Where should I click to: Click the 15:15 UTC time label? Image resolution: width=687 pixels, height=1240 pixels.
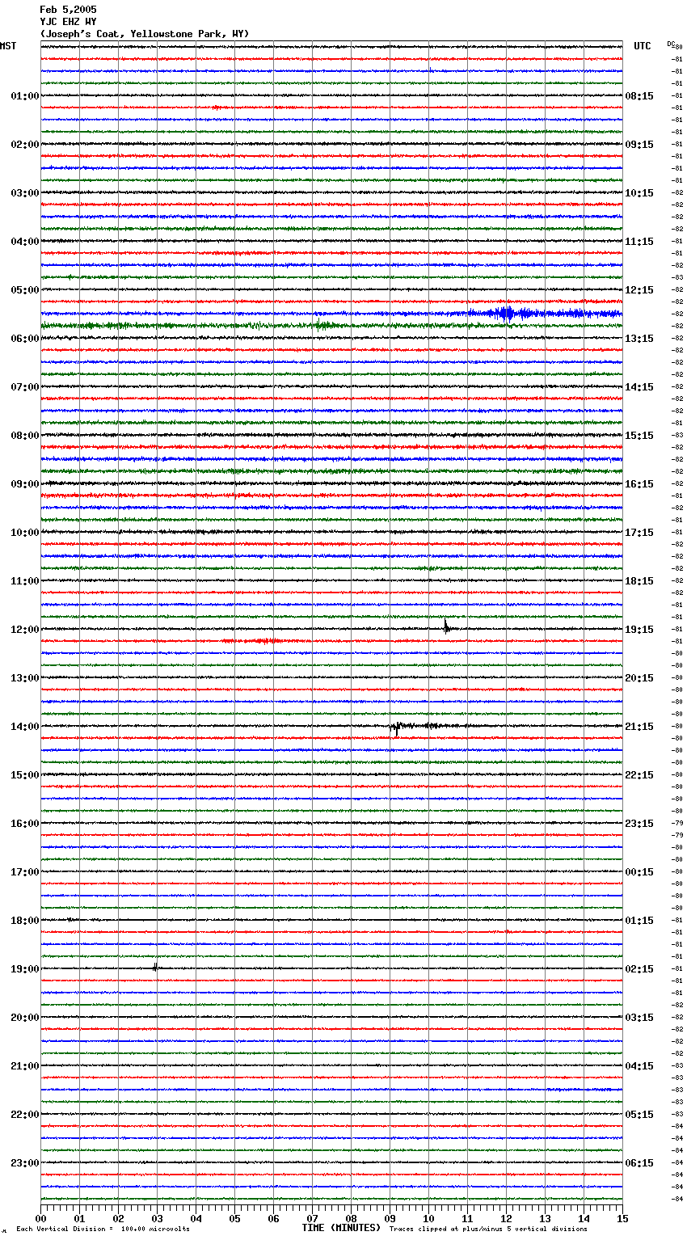pos(639,436)
